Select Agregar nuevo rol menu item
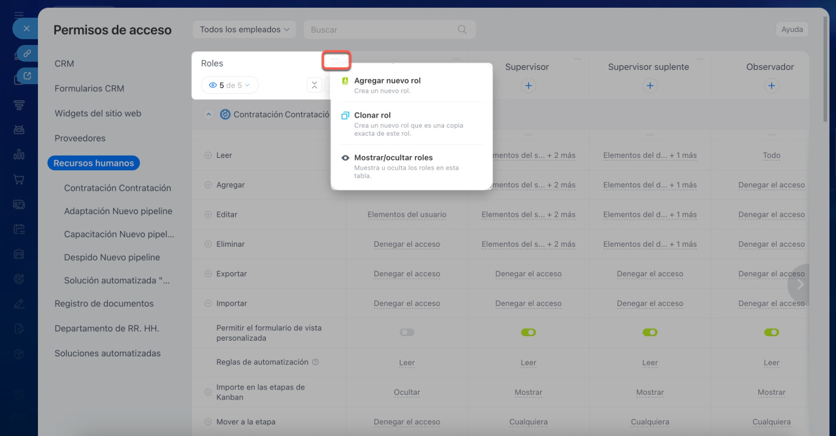 click(x=387, y=81)
